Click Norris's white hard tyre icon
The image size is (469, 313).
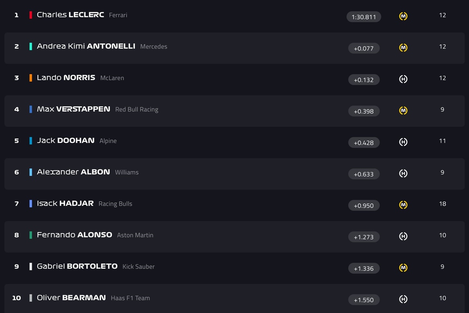pyautogui.click(x=403, y=79)
